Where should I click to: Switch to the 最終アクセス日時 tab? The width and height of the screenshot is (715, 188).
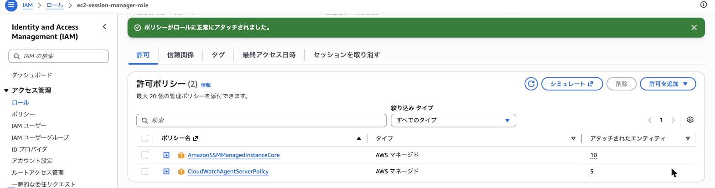click(x=269, y=55)
